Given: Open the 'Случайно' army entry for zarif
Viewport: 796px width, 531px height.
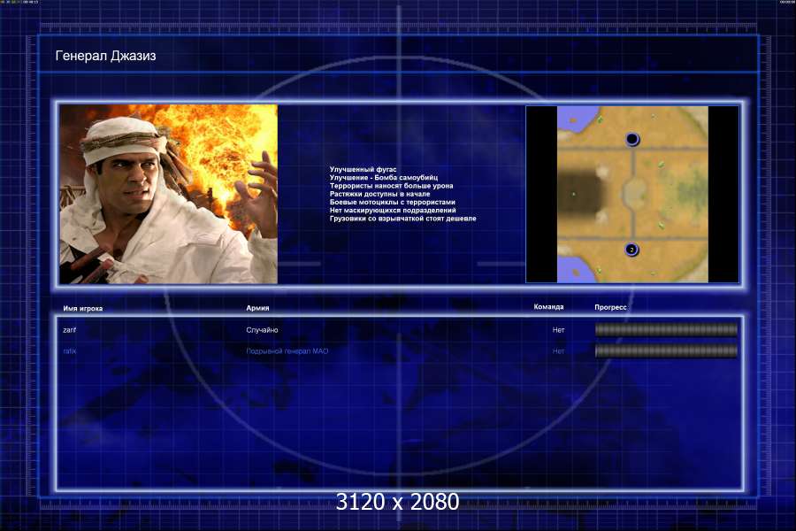Looking at the screenshot, I should click(262, 330).
